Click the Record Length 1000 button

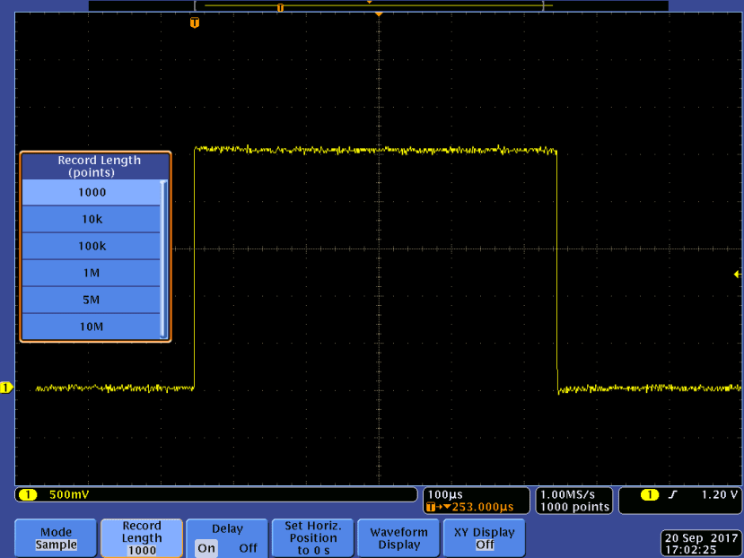point(141,537)
